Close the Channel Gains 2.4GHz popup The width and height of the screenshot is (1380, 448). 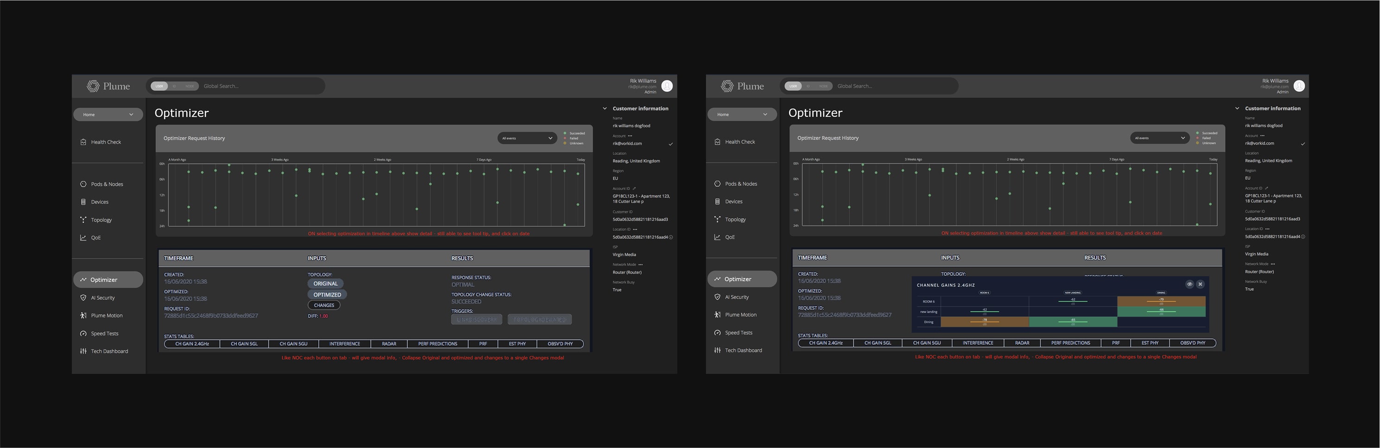(1201, 284)
